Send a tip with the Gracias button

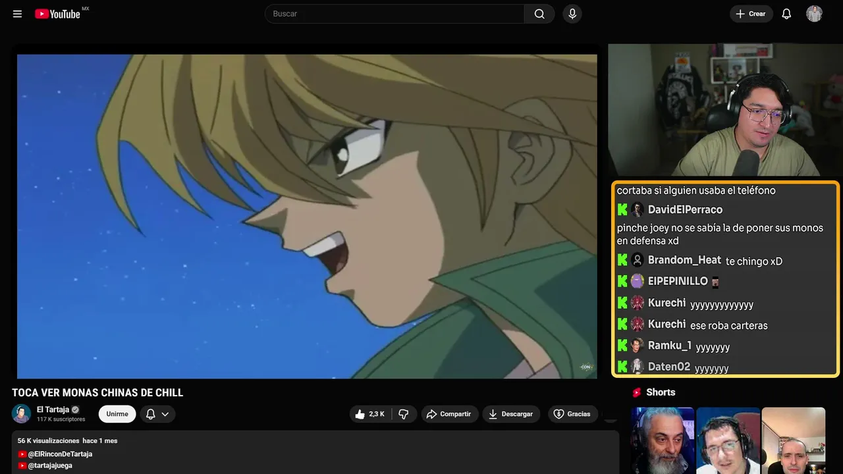[572, 414]
